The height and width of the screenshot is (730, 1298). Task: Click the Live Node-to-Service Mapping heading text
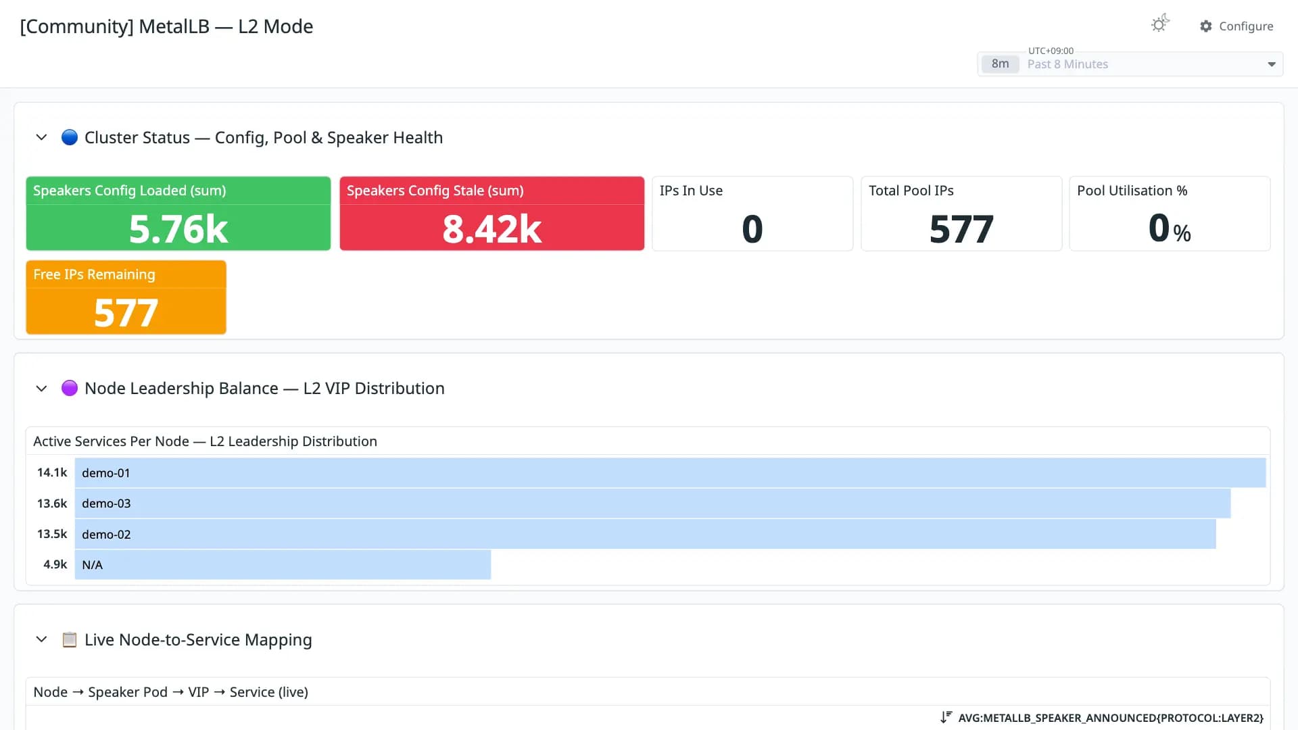pyautogui.click(x=198, y=639)
